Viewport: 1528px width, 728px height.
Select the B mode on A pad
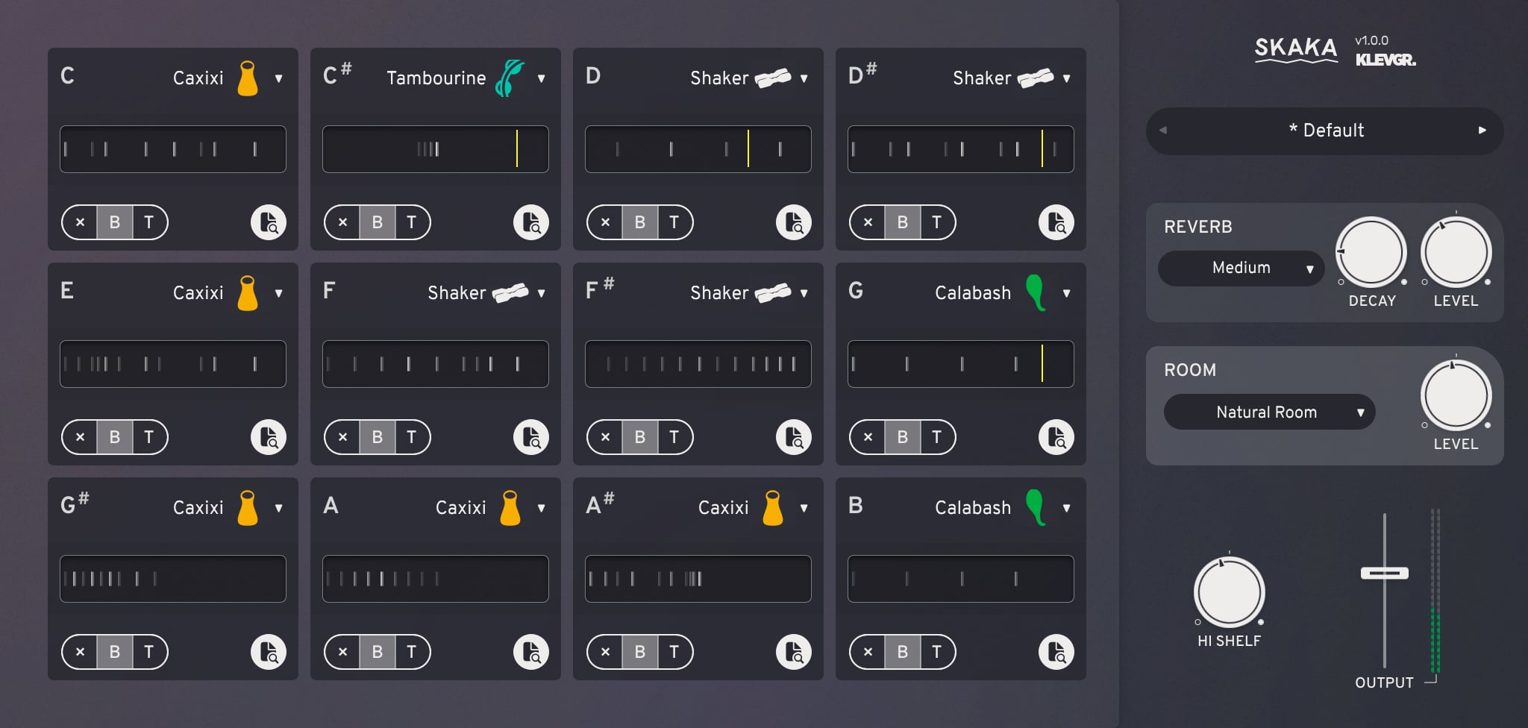coord(378,652)
